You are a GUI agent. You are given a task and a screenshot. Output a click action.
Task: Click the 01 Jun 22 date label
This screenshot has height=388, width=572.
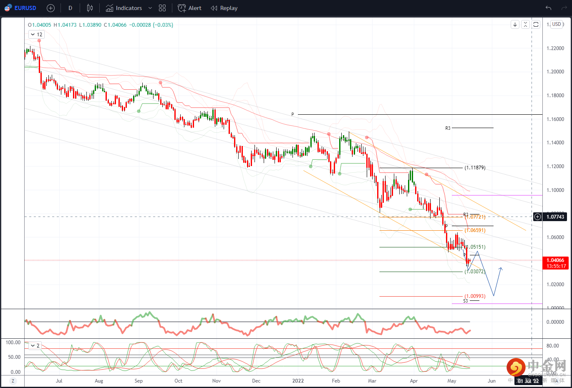[x=527, y=380]
